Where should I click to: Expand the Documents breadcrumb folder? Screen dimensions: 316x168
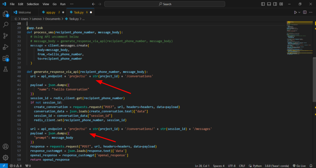(53, 19)
